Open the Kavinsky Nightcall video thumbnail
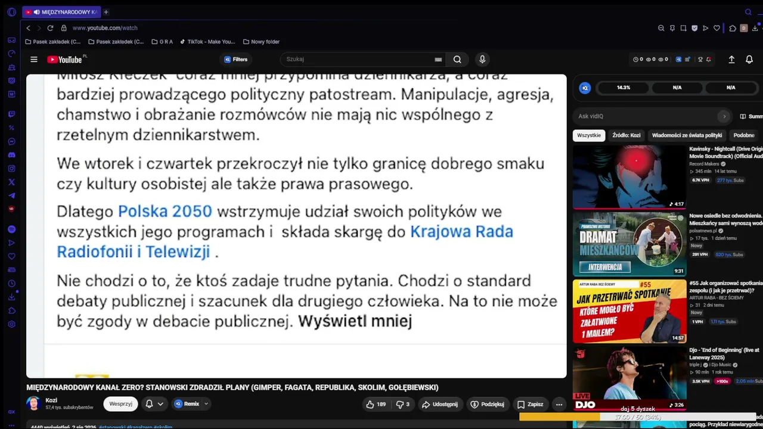 coord(629,178)
